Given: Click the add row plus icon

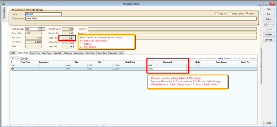Looking at the screenshot, I should (x=13, y=58).
